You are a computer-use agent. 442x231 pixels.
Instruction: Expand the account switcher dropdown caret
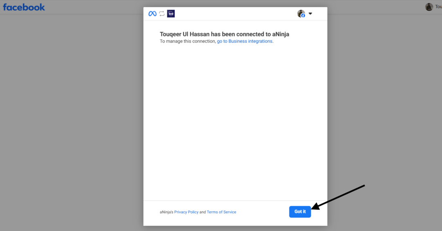(x=310, y=13)
